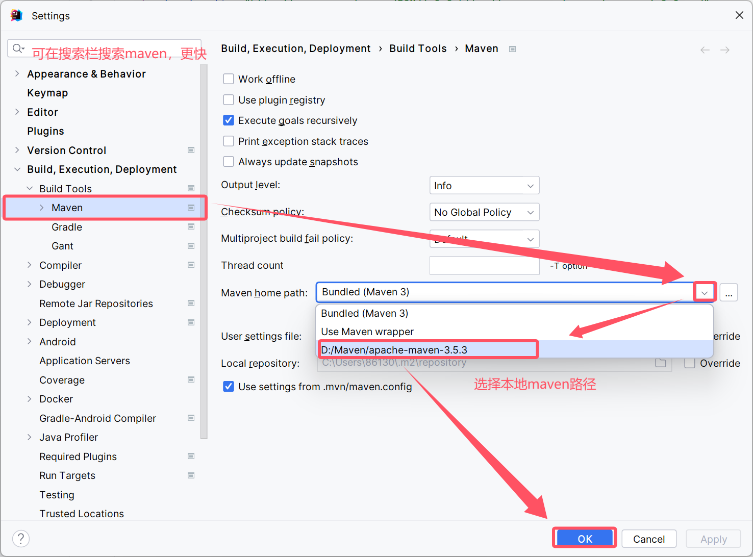Screen dimensions: 753x557
Task: Click the IntelliJ IDEA logo in title bar
Action: click(16, 15)
